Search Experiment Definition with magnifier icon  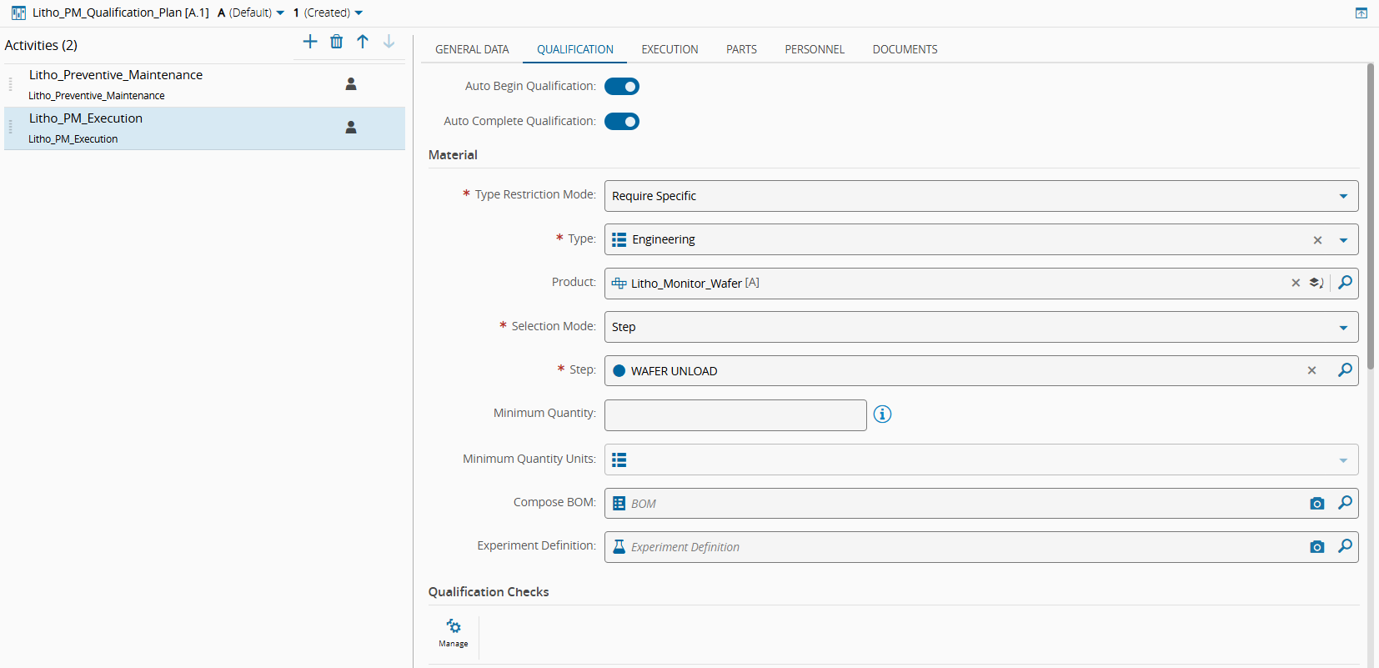(1344, 547)
